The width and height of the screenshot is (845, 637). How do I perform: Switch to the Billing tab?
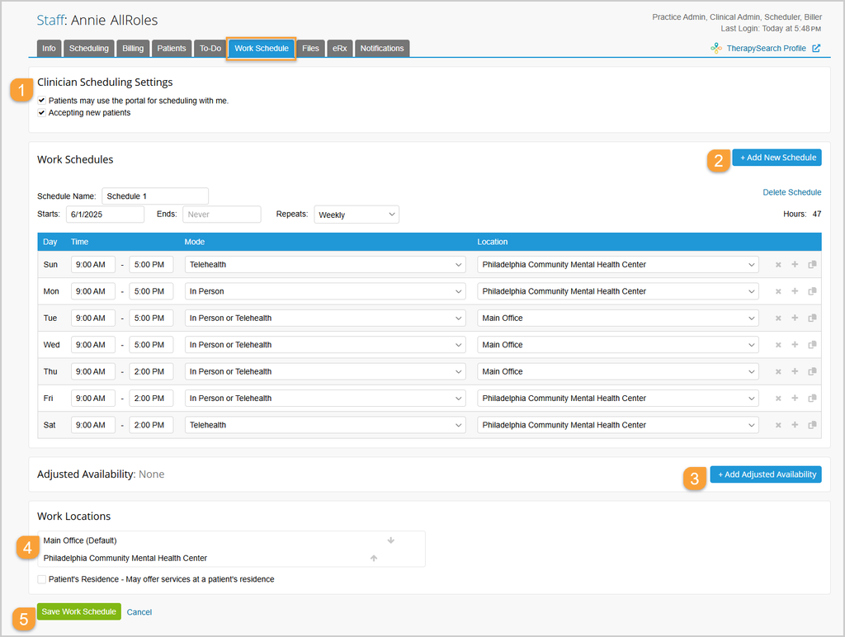[133, 49]
